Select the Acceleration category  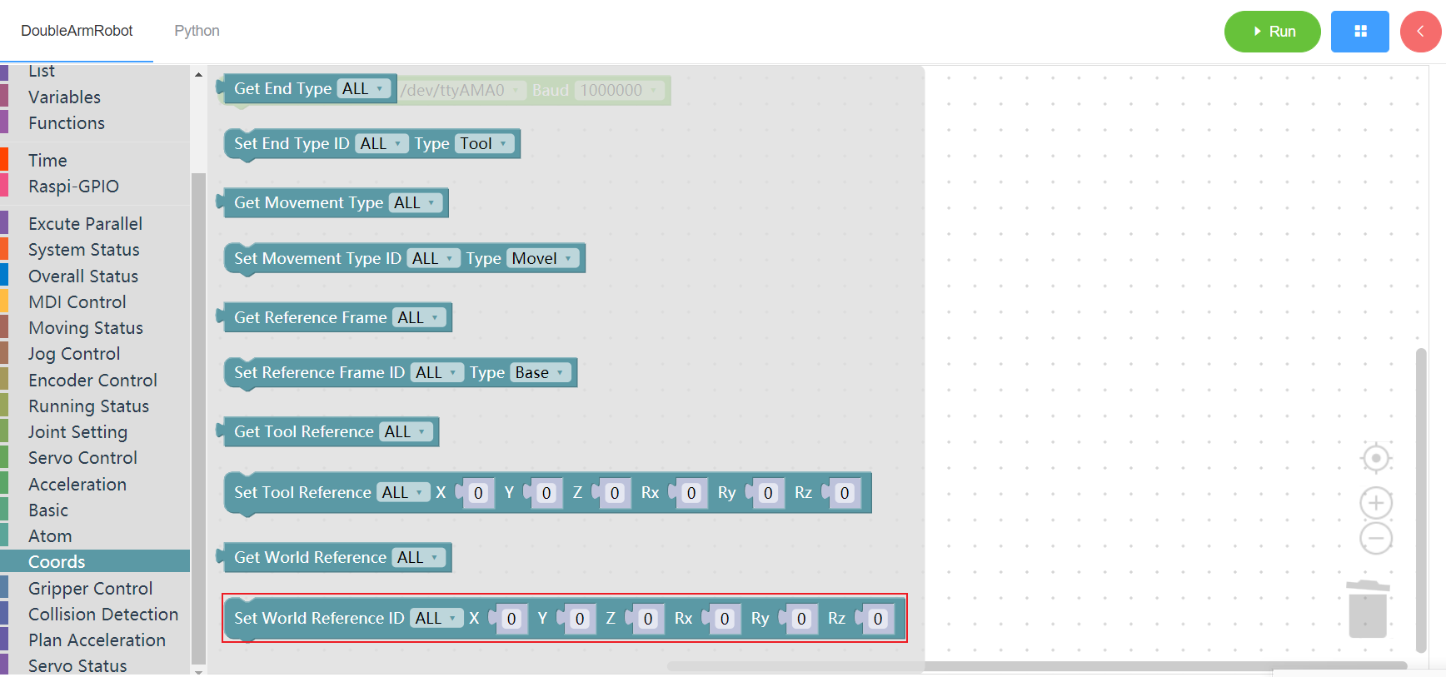pyautogui.click(x=95, y=484)
